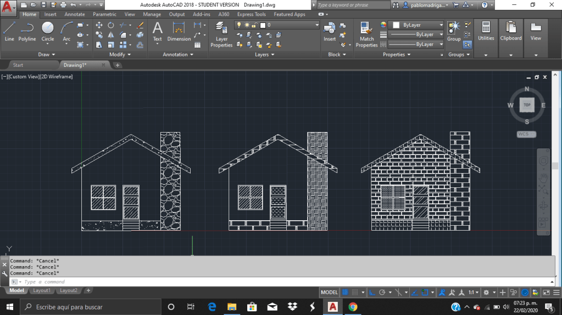This screenshot has height=315, width=562.
Task: Select the Polyline tool
Action: click(27, 31)
